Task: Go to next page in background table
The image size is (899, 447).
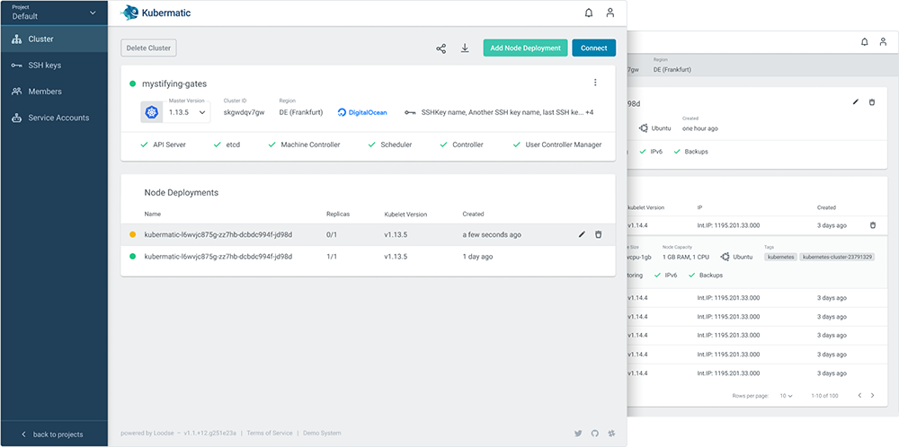Action: coord(873,396)
